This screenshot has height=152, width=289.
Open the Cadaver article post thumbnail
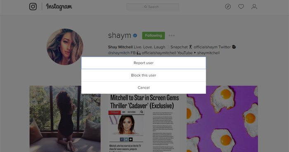(144, 123)
